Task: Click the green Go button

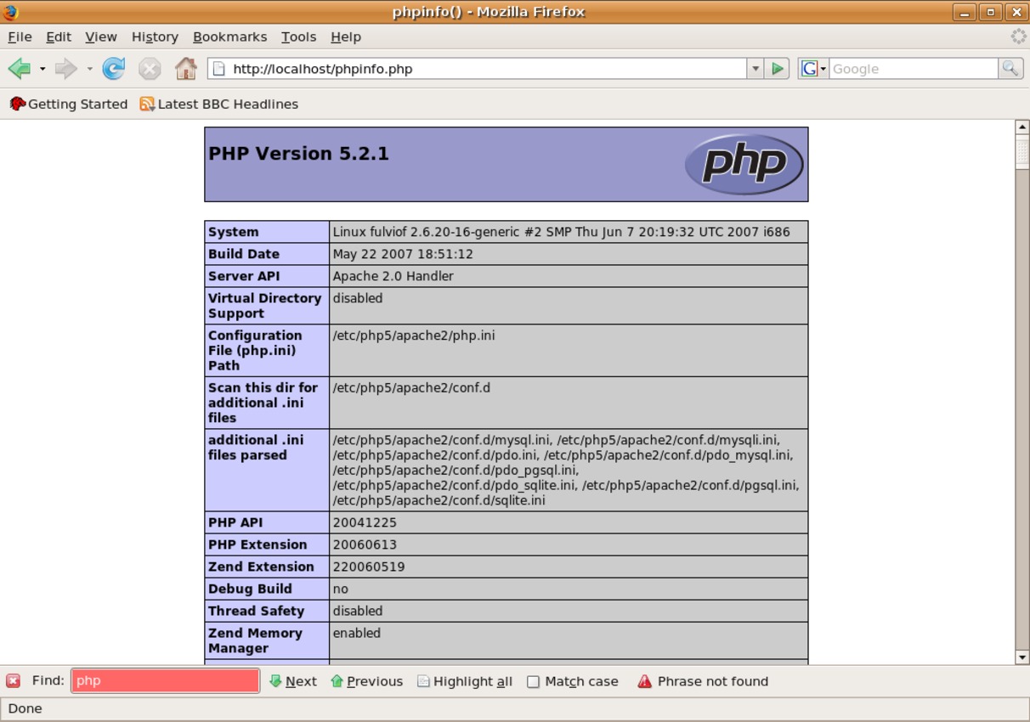Action: [777, 69]
